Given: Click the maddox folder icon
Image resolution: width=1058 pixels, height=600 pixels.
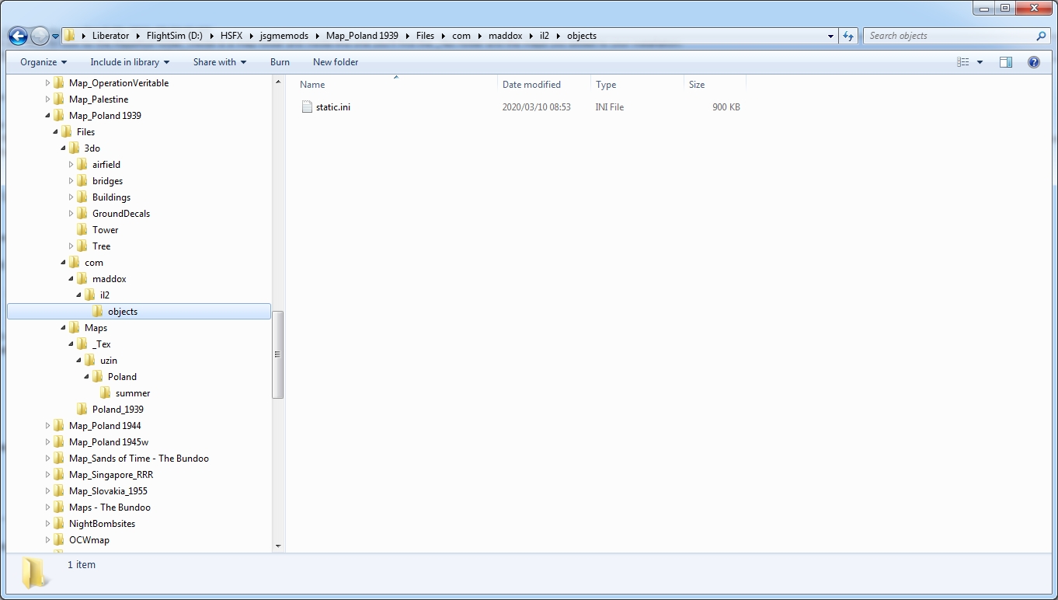Looking at the screenshot, I should pos(82,279).
